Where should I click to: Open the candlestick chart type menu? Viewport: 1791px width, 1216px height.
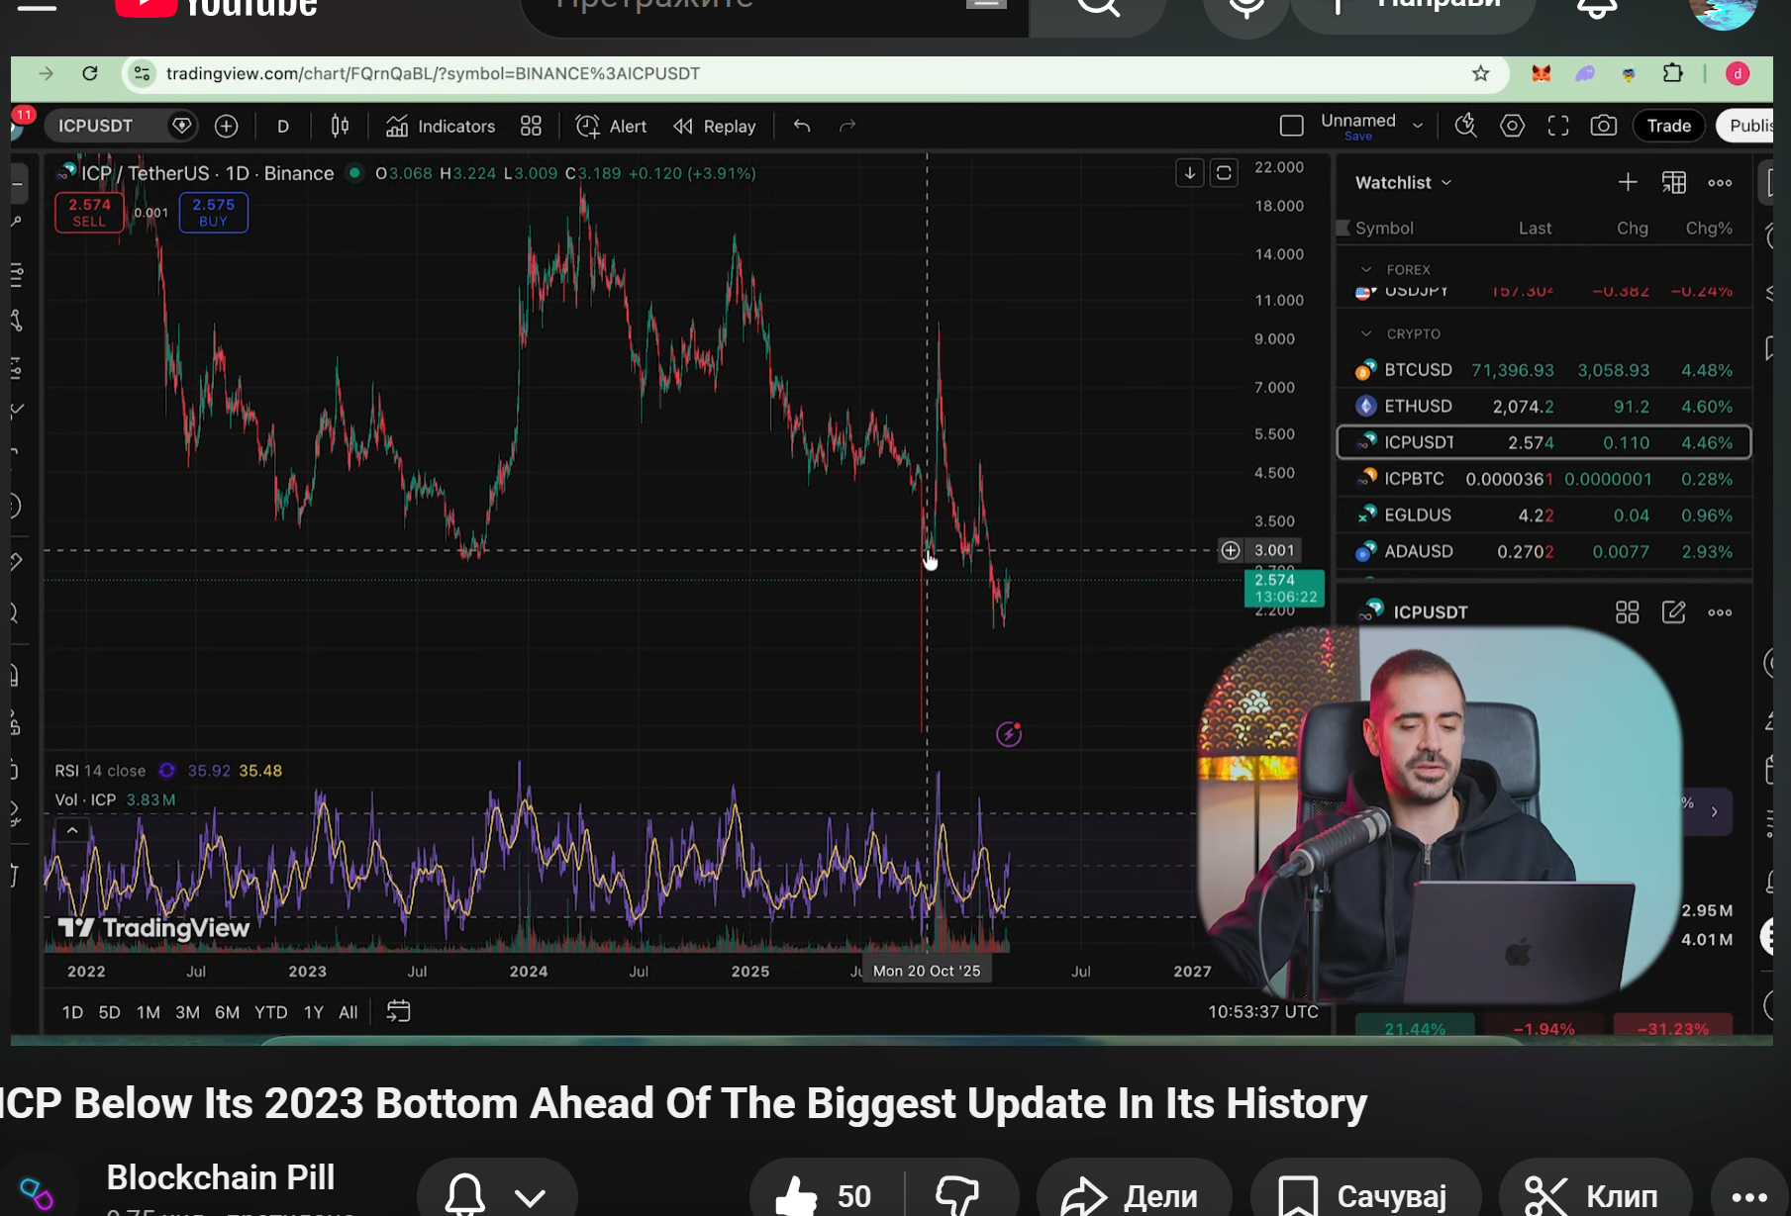coord(340,126)
